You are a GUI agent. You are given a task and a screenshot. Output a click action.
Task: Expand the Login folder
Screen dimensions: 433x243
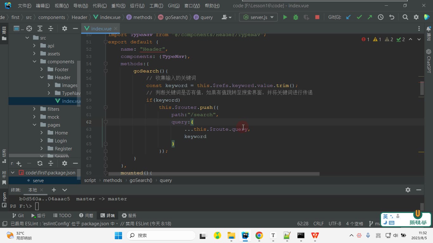(42, 141)
